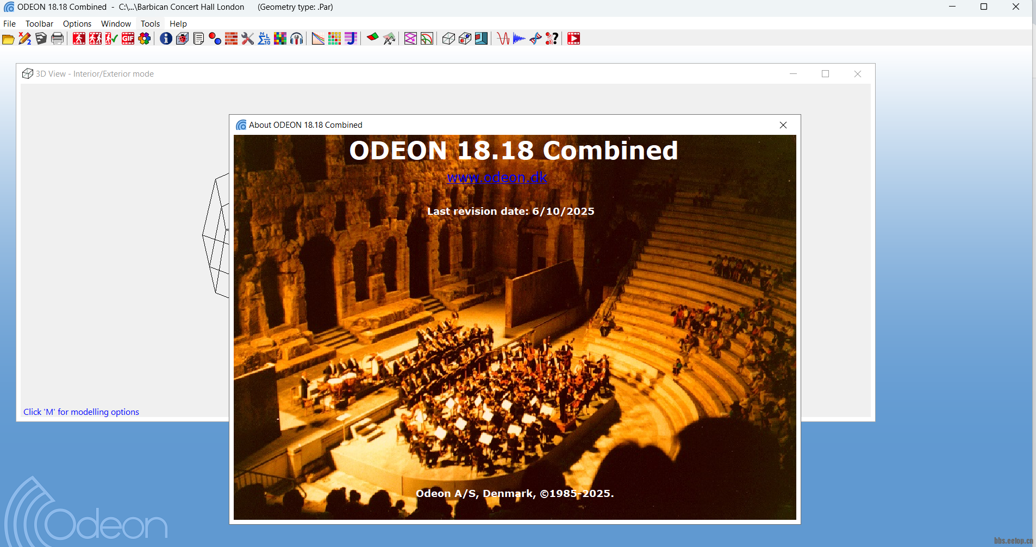
Task: Click the red video play icon
Action: (573, 39)
